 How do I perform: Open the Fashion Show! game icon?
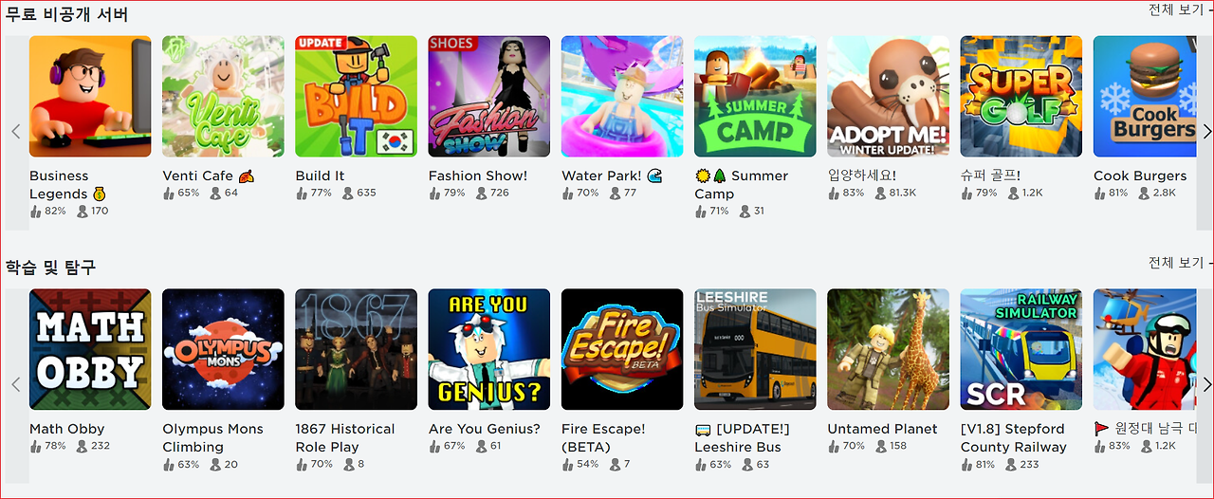coord(489,97)
